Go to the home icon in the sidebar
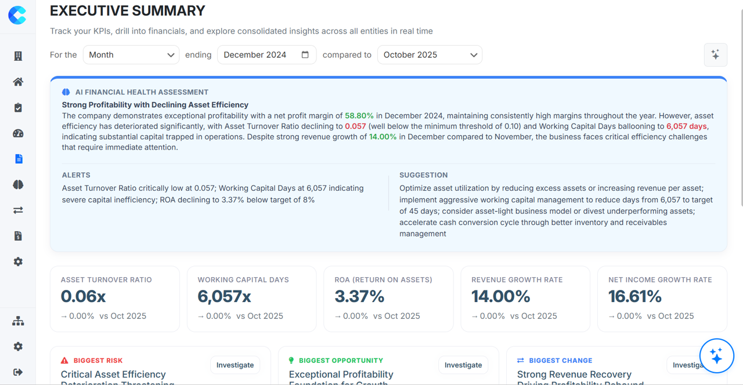743x385 pixels. click(x=18, y=82)
